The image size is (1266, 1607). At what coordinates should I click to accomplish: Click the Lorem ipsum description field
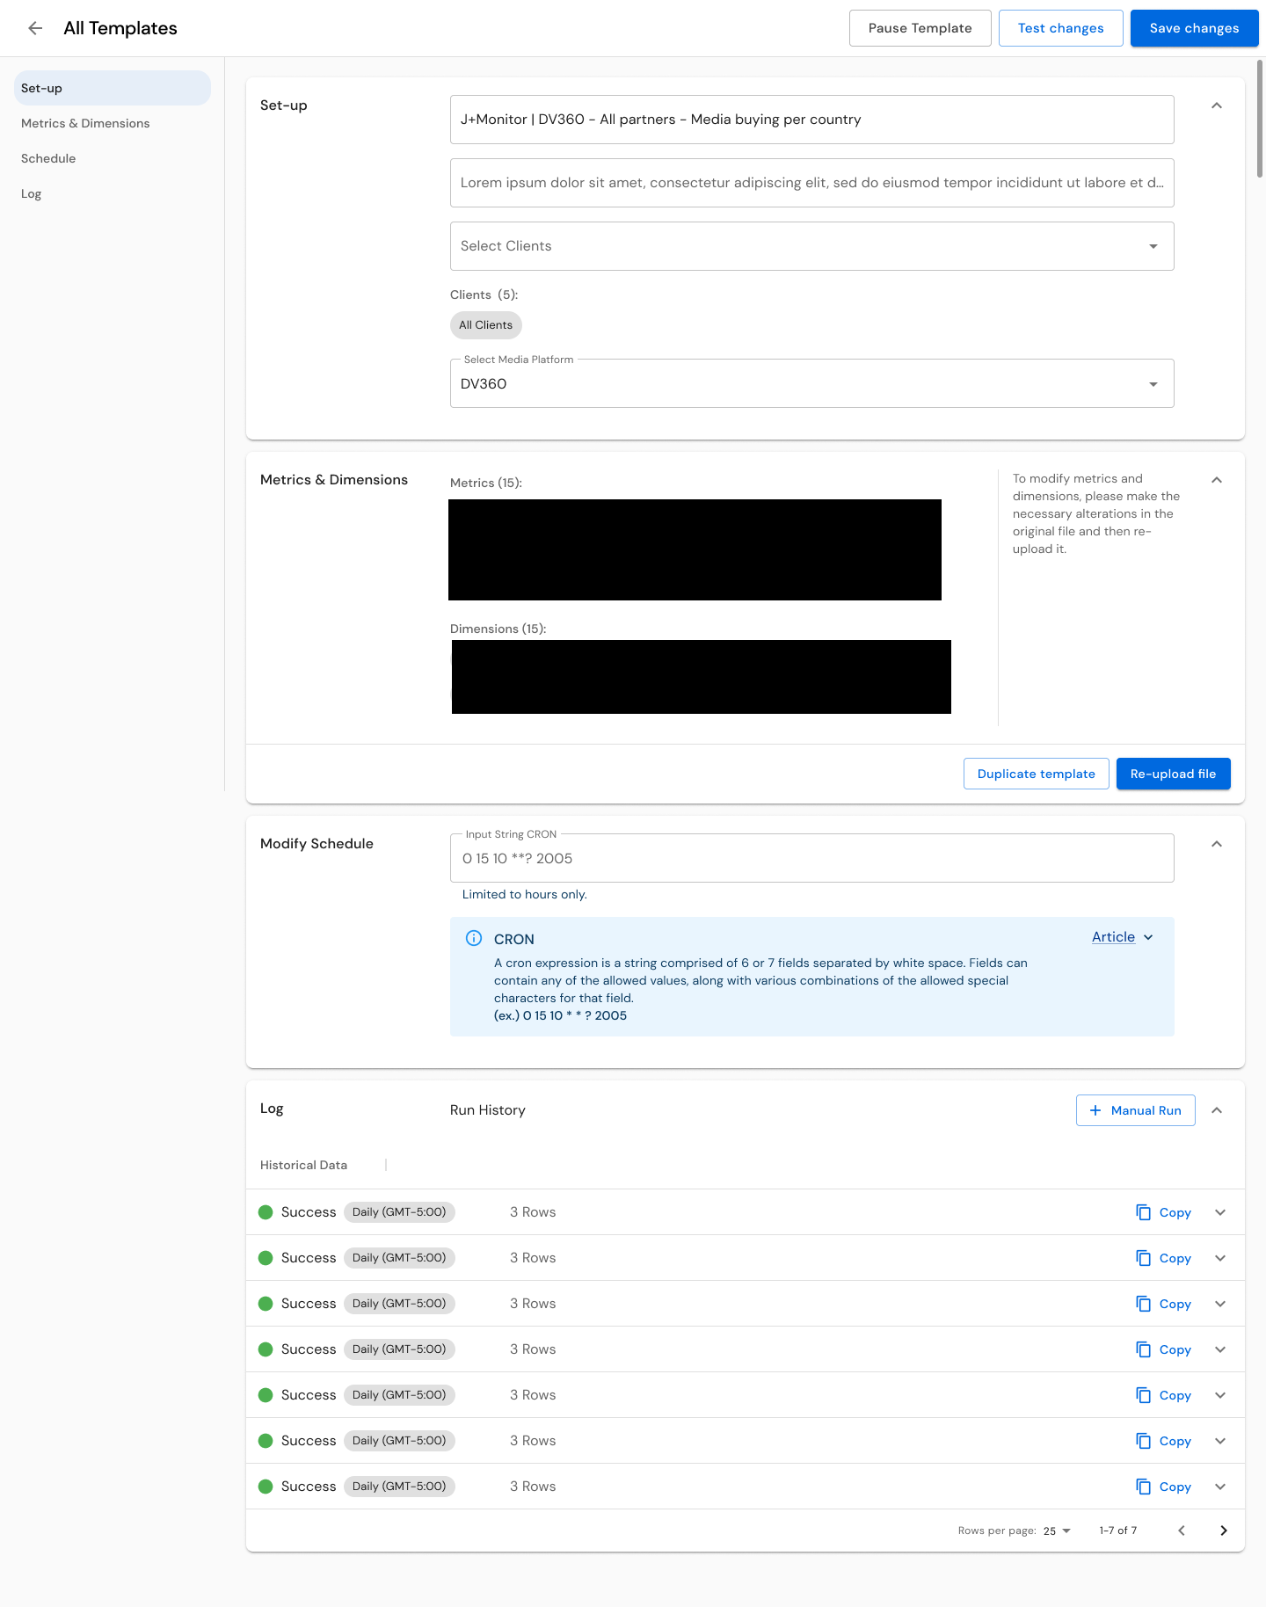811,183
